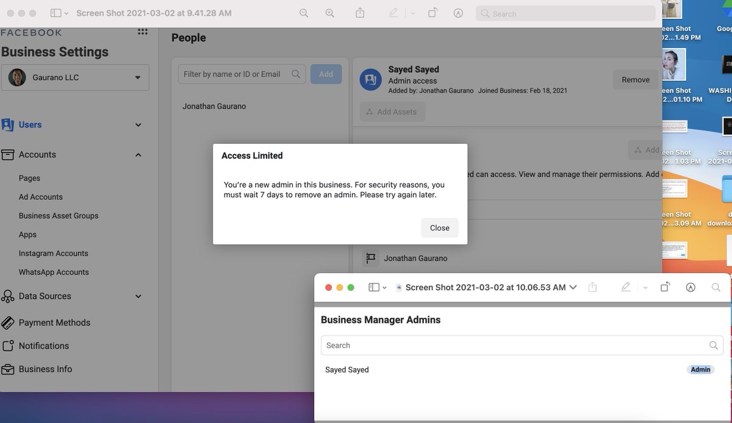732x423 pixels.
Task: Click Business Info briefcase icon
Action: [x=7, y=369]
